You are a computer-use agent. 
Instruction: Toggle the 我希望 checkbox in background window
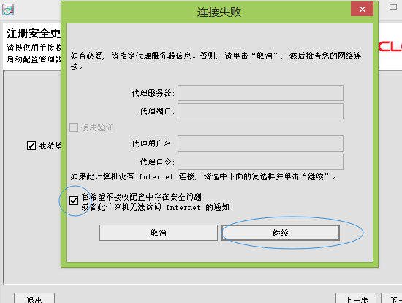(31, 146)
